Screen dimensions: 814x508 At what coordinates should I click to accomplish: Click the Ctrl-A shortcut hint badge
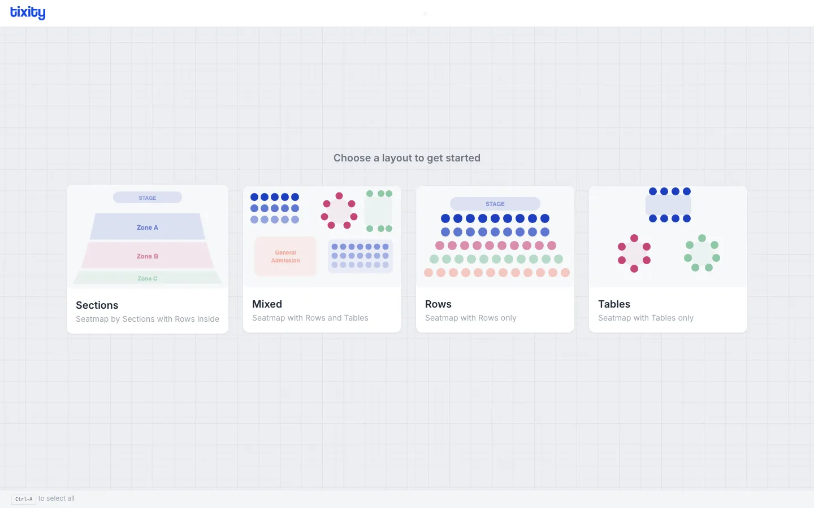[x=24, y=498]
